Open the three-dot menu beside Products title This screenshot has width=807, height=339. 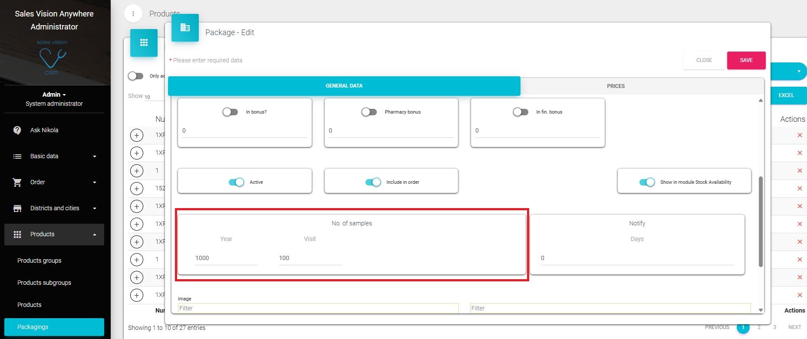[x=133, y=14]
